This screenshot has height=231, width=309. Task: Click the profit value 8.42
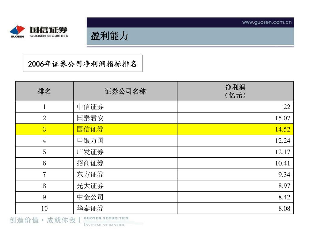coord(284,197)
